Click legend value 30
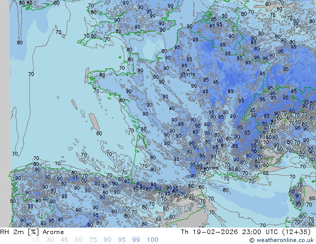This screenshot has width=316, height=244. [x=50, y=240]
